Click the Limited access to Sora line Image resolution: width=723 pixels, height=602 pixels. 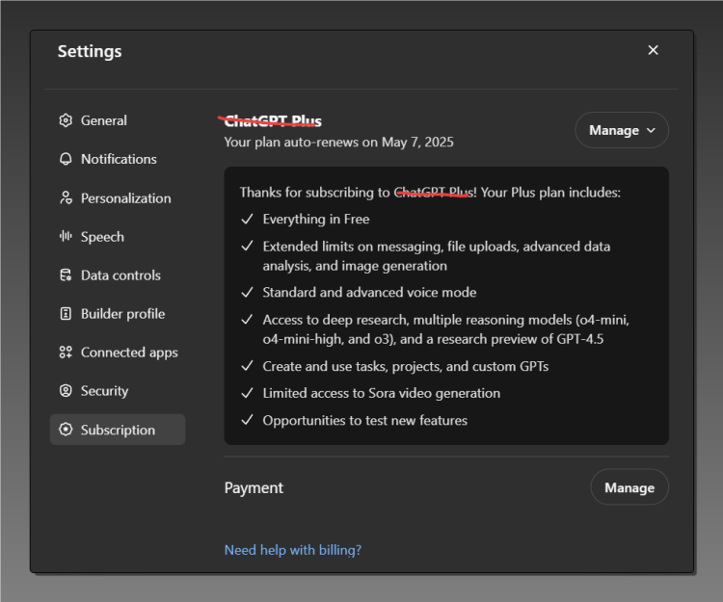tap(382, 393)
